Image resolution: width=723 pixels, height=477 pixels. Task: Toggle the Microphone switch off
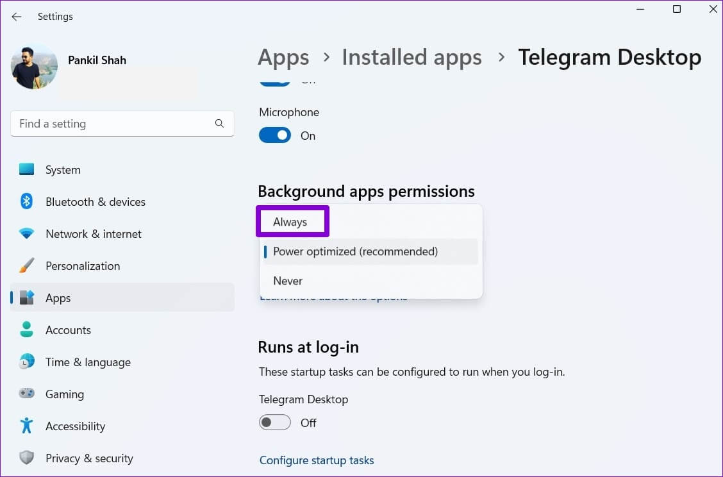coord(275,135)
